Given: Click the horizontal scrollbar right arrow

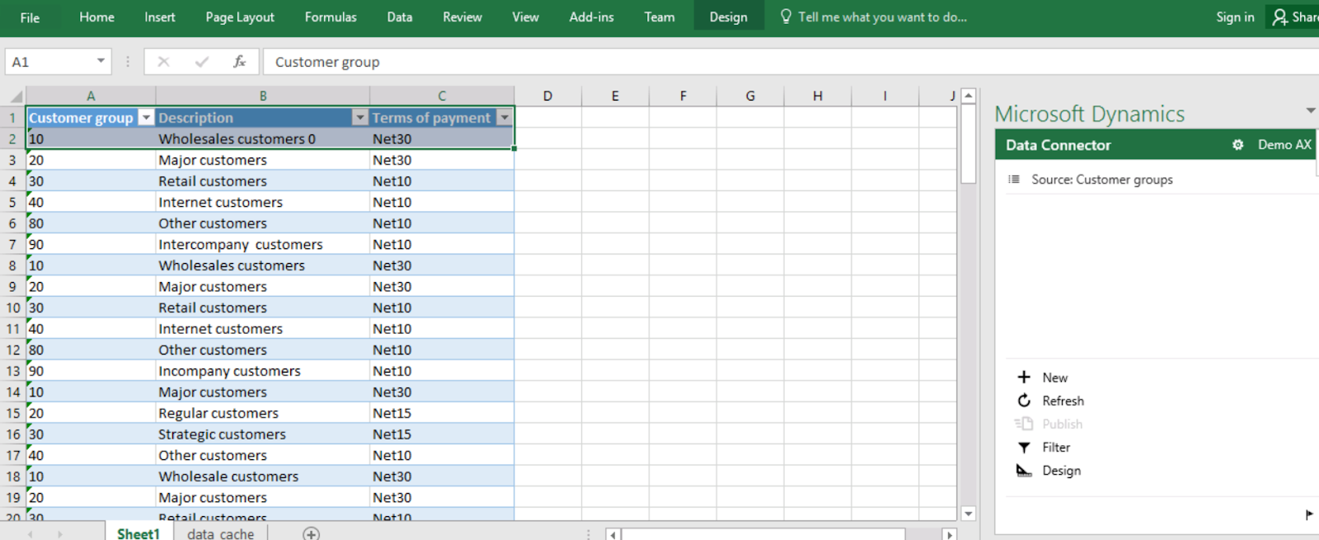Looking at the screenshot, I should 949,534.
